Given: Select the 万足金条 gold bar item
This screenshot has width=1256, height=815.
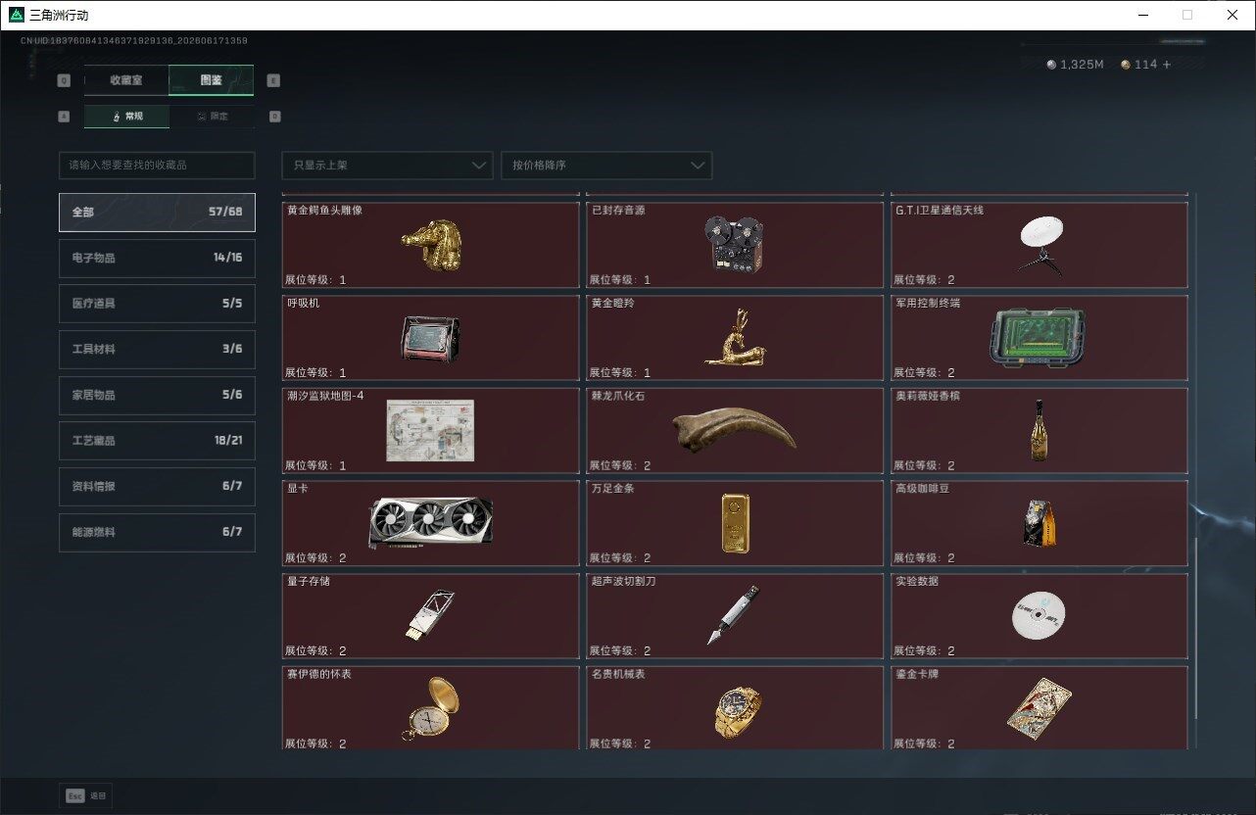Looking at the screenshot, I should click(735, 523).
